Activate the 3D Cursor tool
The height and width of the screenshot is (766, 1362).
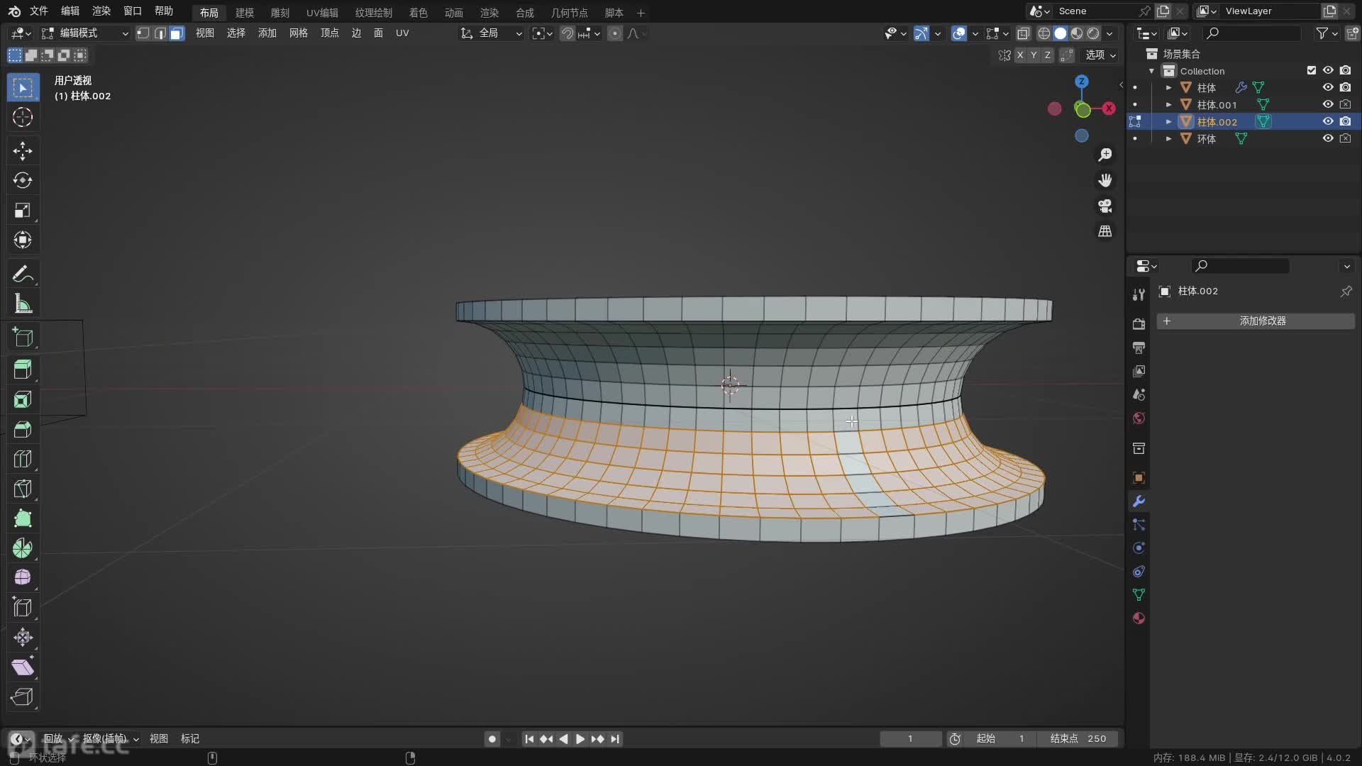pos(23,117)
